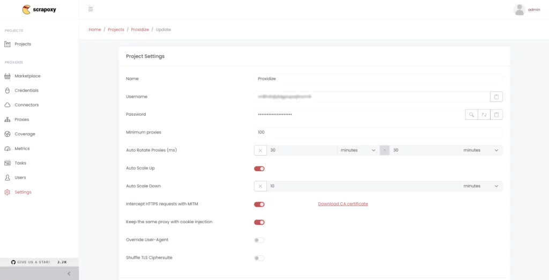Screen dimensions: 549x280
Task: Toggle Intercept HTTPS requests with MITM
Action: pos(259,204)
